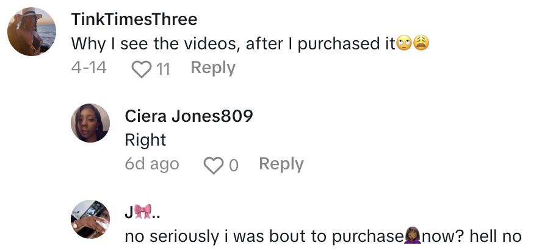Click the '6d ago' timestamp

tap(152, 164)
